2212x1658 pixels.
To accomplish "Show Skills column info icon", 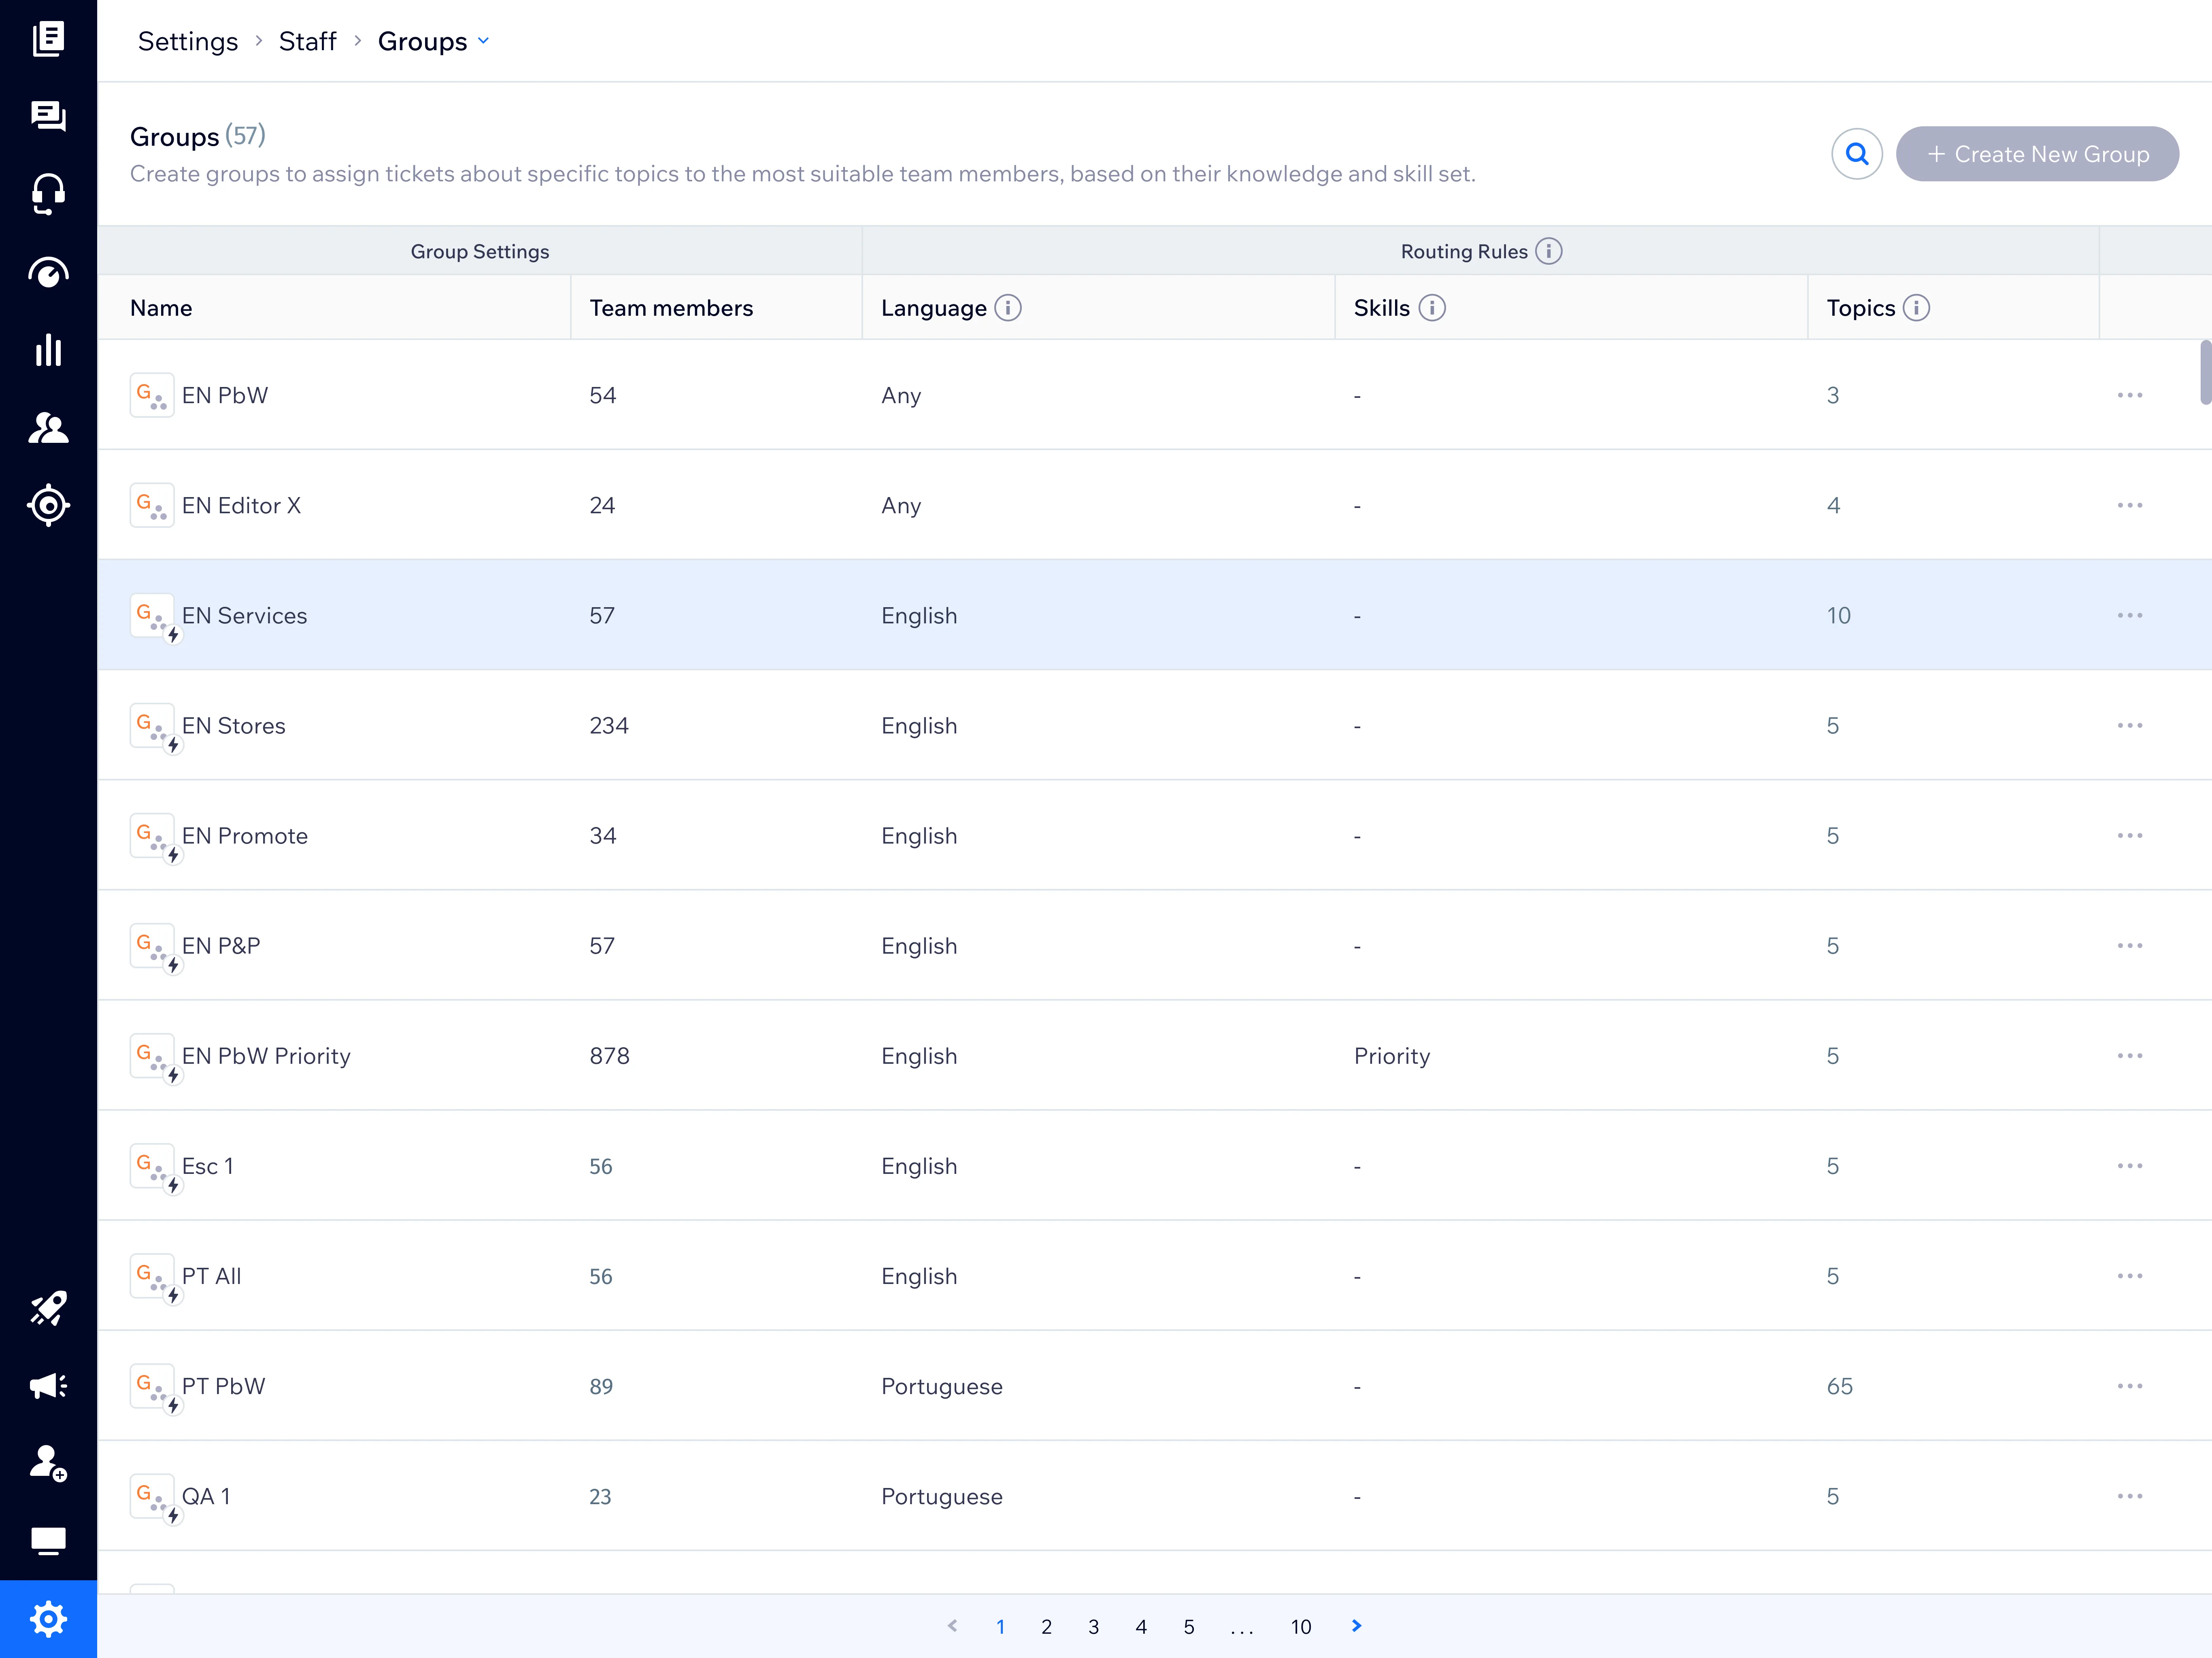I will [1432, 308].
